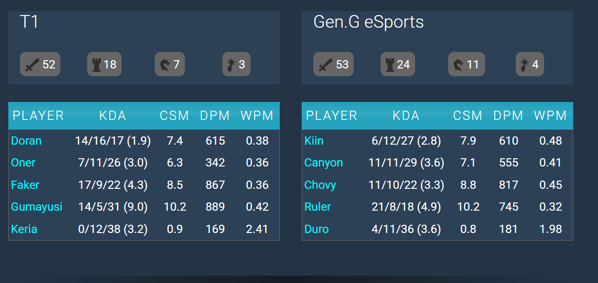The width and height of the screenshot is (598, 283).
Task: Click T1's barons icon showing 3
Action: pos(230,65)
